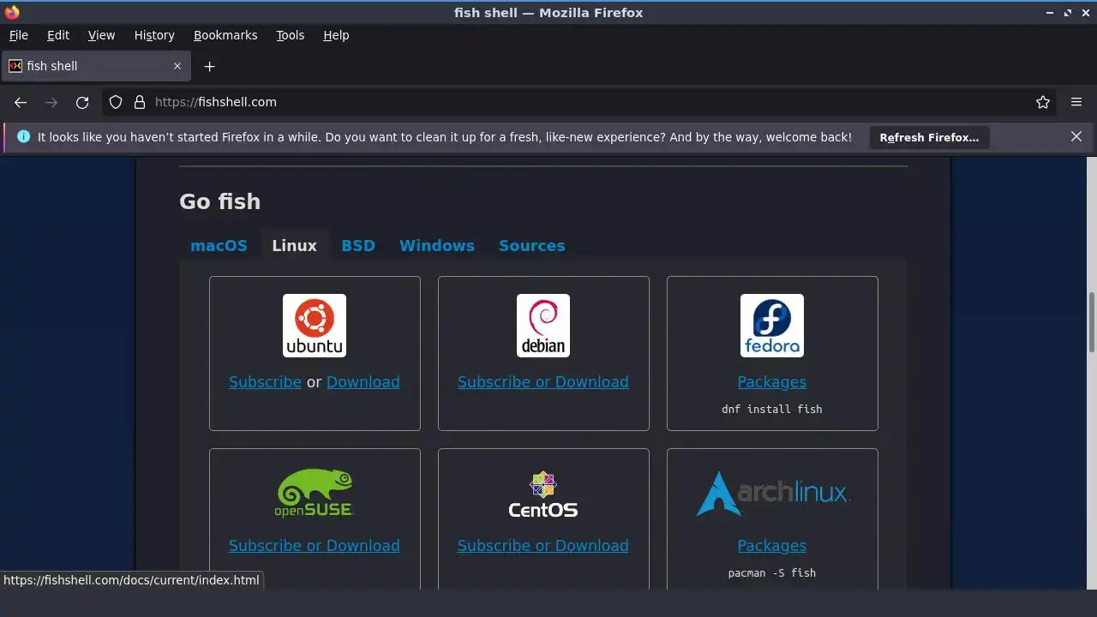Open the History menu
Viewport: 1097px width, 617px height.
coord(154,35)
